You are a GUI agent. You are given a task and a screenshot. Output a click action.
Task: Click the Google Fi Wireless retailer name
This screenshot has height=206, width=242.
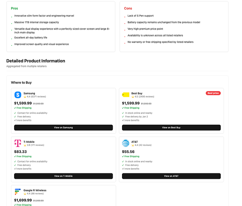[35, 190]
